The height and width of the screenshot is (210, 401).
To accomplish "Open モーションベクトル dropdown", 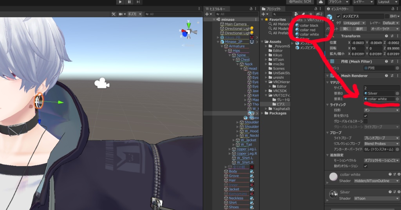I will [x=381, y=160].
